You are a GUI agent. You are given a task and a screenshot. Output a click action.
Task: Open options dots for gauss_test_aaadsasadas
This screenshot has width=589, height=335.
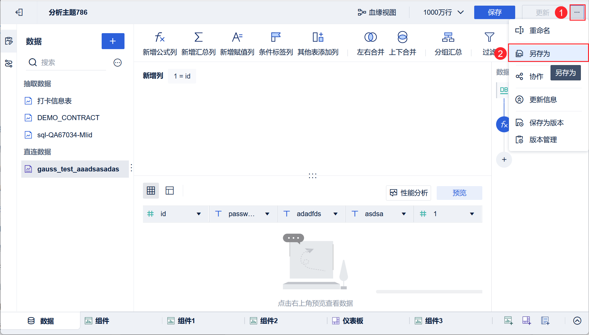click(x=131, y=168)
